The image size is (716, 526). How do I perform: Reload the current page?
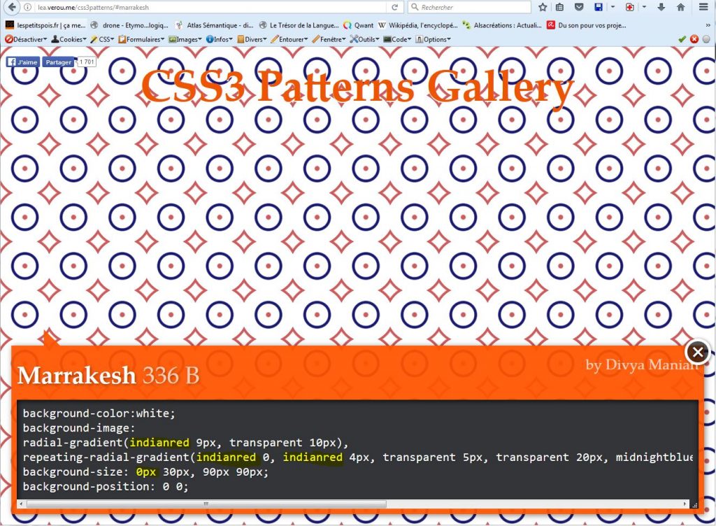coord(394,8)
